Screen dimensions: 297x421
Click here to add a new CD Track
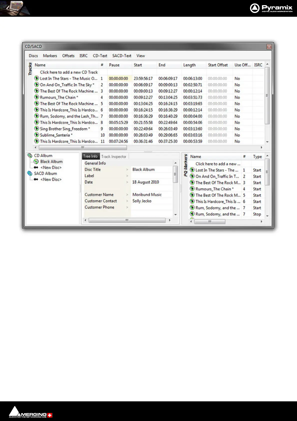(x=69, y=72)
